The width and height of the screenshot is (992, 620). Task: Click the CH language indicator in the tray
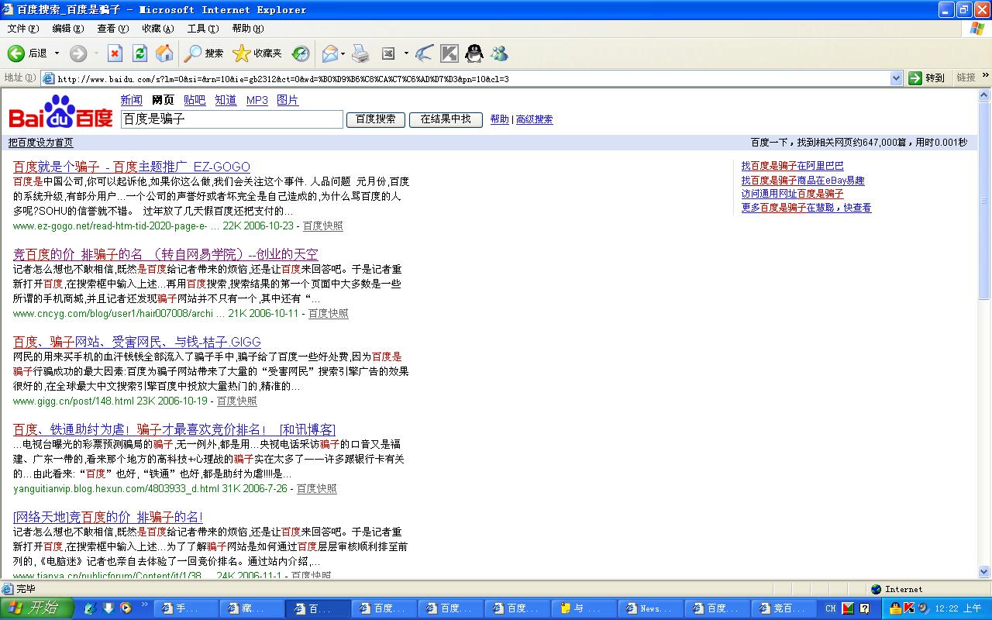pyautogui.click(x=831, y=608)
